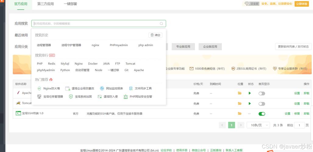Open folder location for Apache row
This screenshot has height=152, width=313.
point(240,93)
